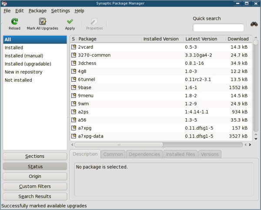The height and width of the screenshot is (210, 261).
Task: Toggle status box icon for 3dchess
Action: [74, 63]
